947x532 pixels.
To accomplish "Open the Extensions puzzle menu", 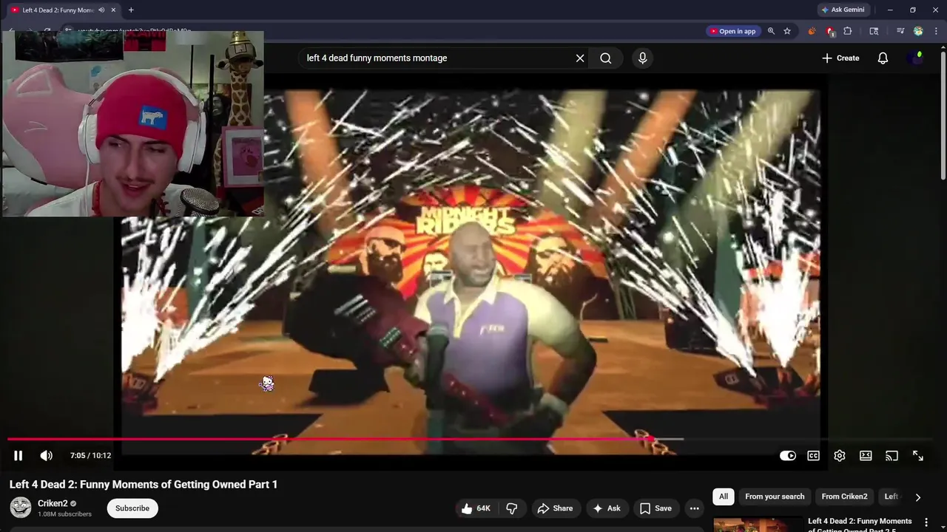I will pos(848,31).
